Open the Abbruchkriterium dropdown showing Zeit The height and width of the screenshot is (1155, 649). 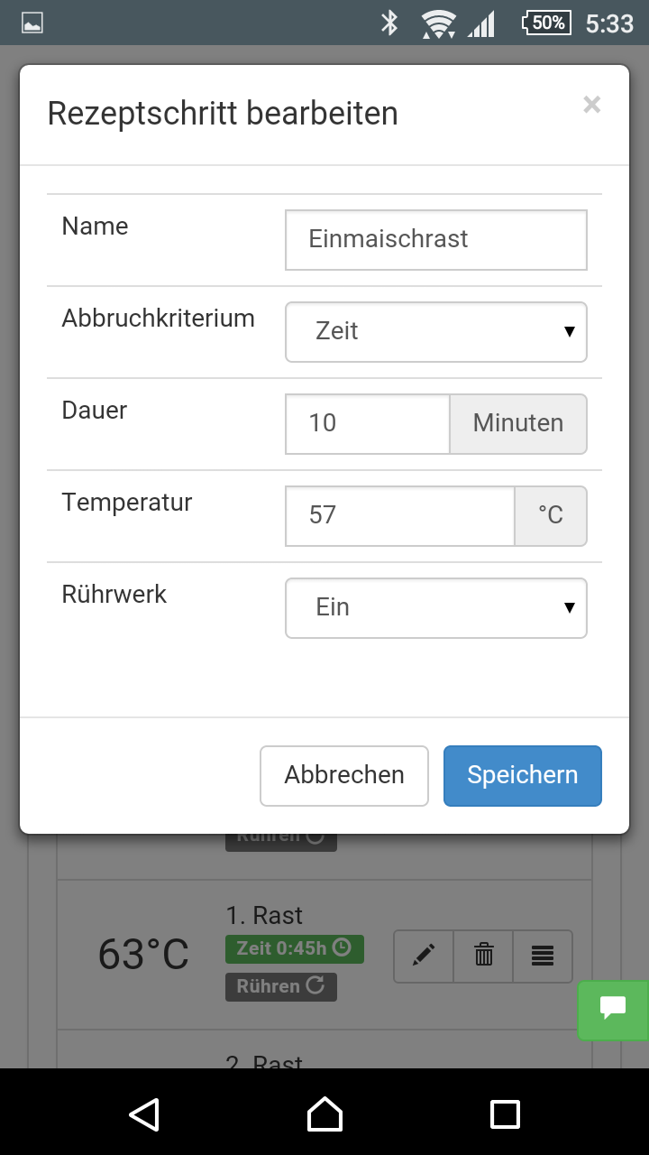(435, 331)
